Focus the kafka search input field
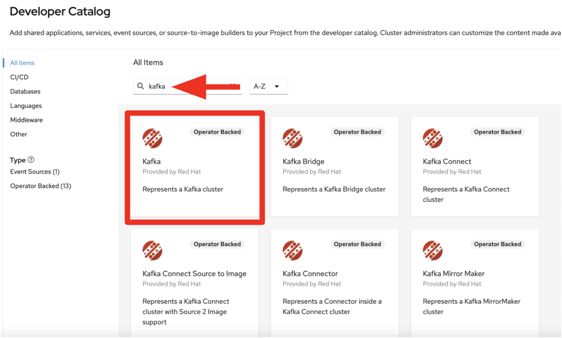The width and height of the screenshot is (562, 338). pyautogui.click(x=187, y=87)
